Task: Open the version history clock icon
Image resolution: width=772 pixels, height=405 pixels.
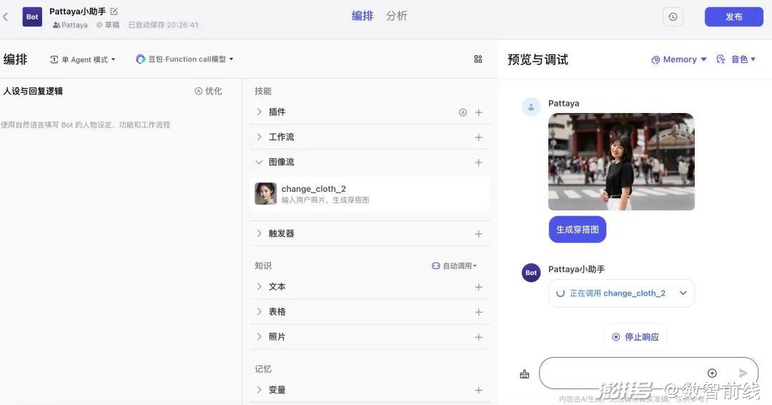Action: click(x=673, y=16)
